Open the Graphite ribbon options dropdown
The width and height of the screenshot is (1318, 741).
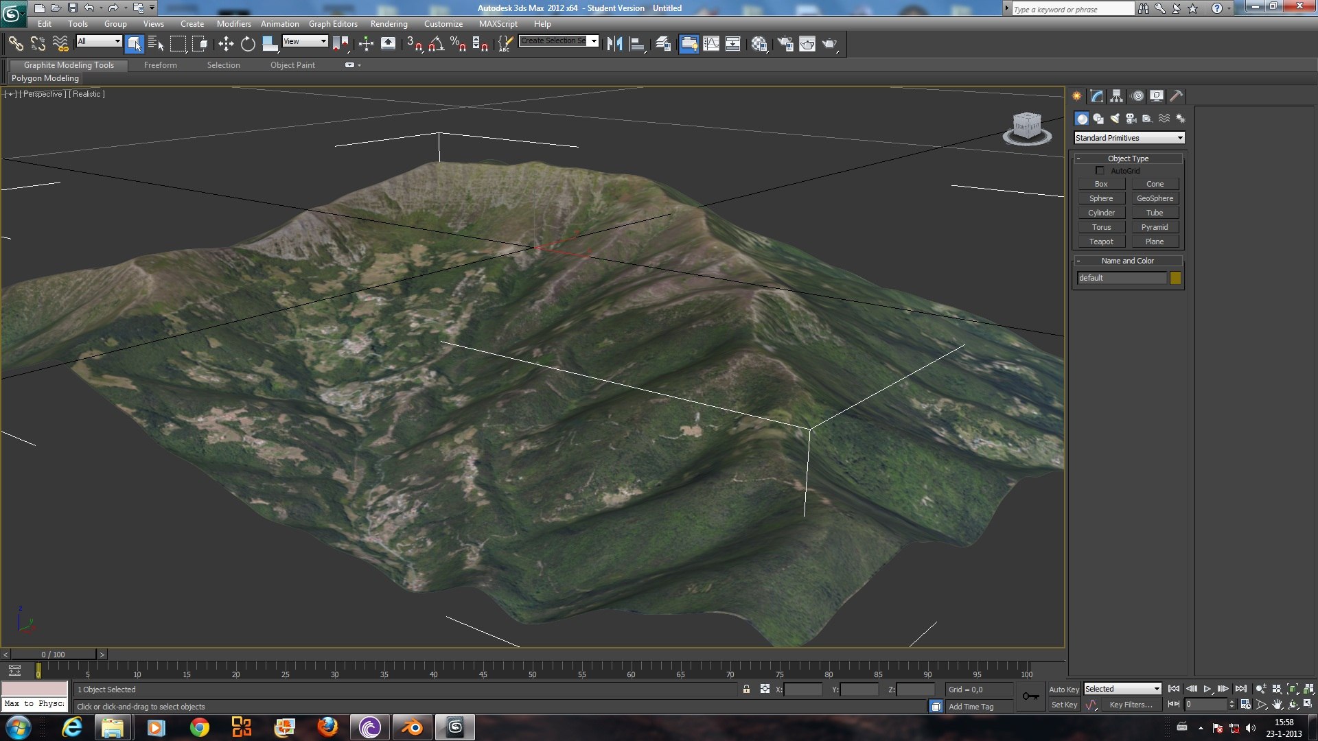tap(351, 65)
